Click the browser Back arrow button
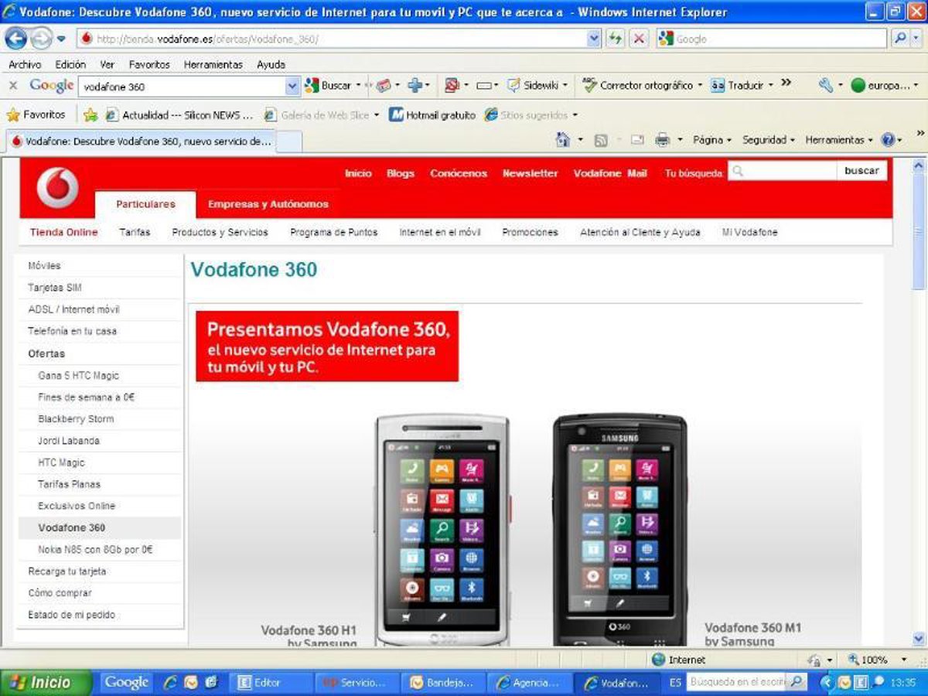Screen dimensions: 928x696 16,38
